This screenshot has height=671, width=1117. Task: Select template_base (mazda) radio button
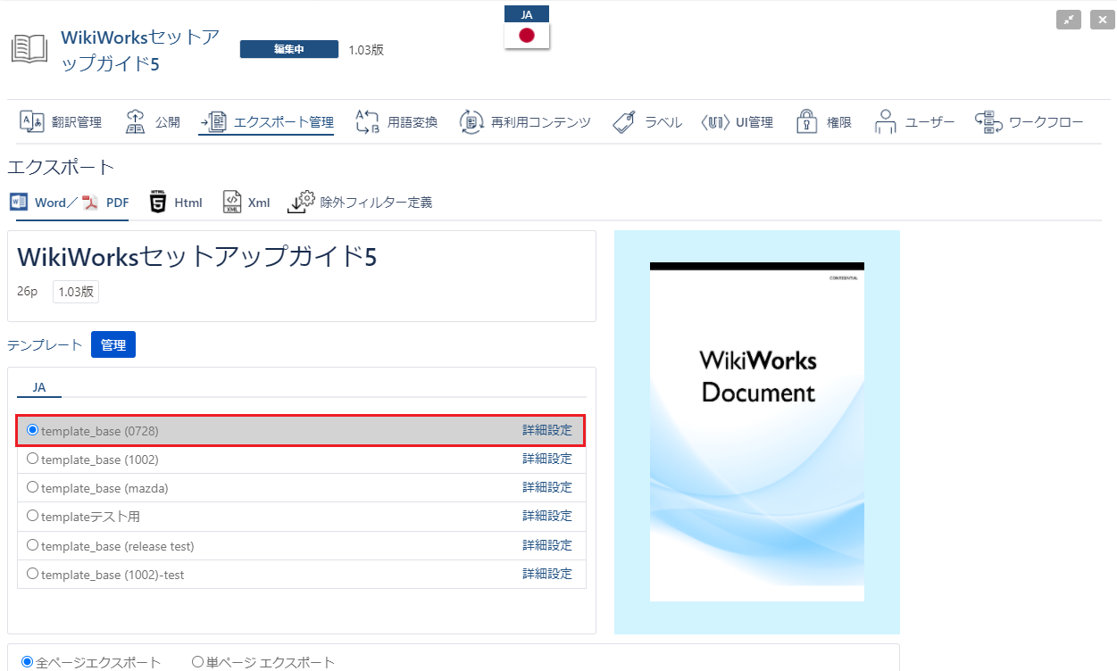tap(33, 487)
